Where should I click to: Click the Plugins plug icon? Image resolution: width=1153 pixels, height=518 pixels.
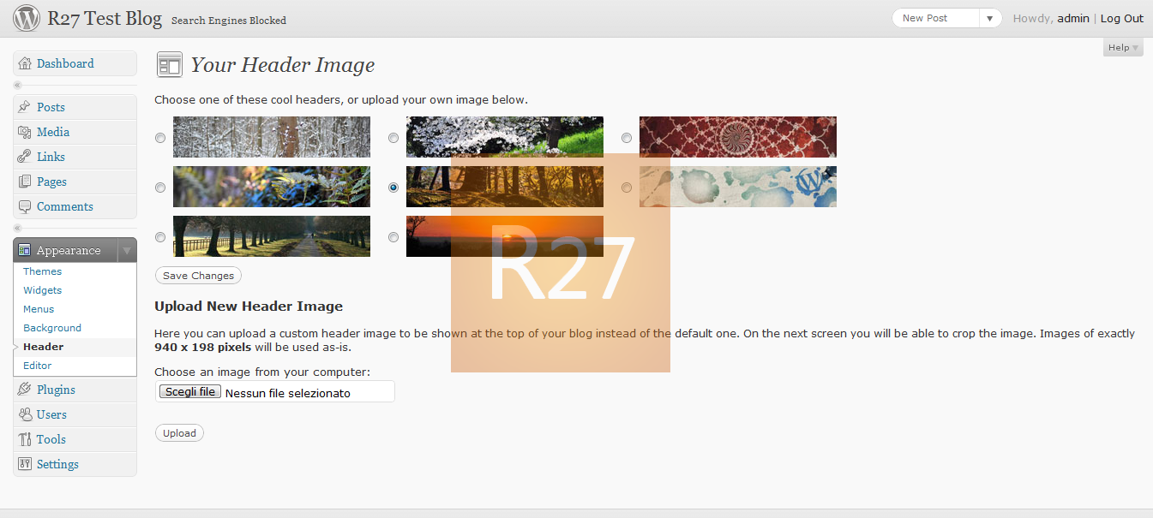(25, 390)
